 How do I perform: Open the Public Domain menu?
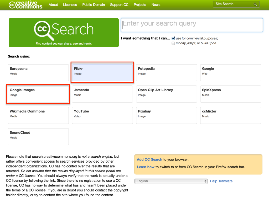point(94,5)
